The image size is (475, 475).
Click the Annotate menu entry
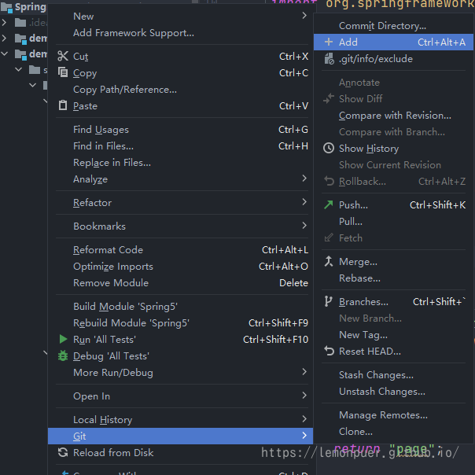pyautogui.click(x=393, y=82)
